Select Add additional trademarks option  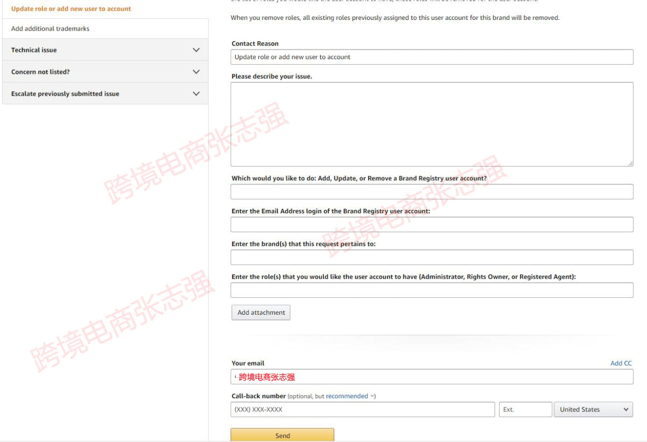tap(50, 29)
